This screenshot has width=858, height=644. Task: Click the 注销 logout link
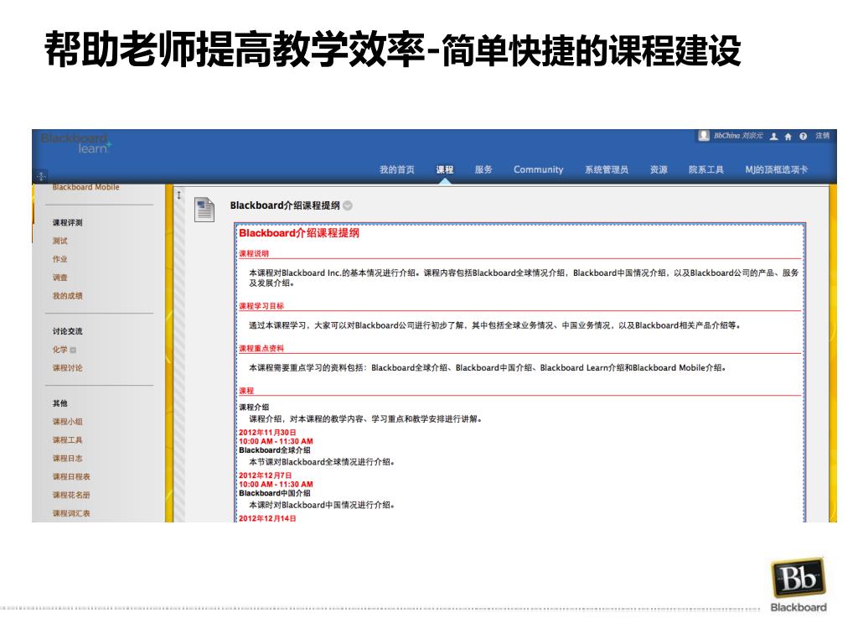(x=823, y=135)
